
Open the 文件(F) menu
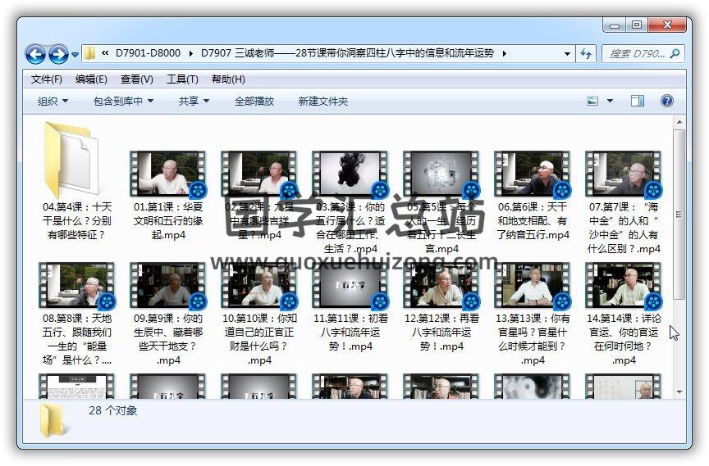coord(46,79)
